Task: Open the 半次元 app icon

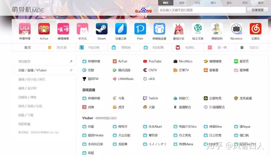Action: [x=83, y=29]
